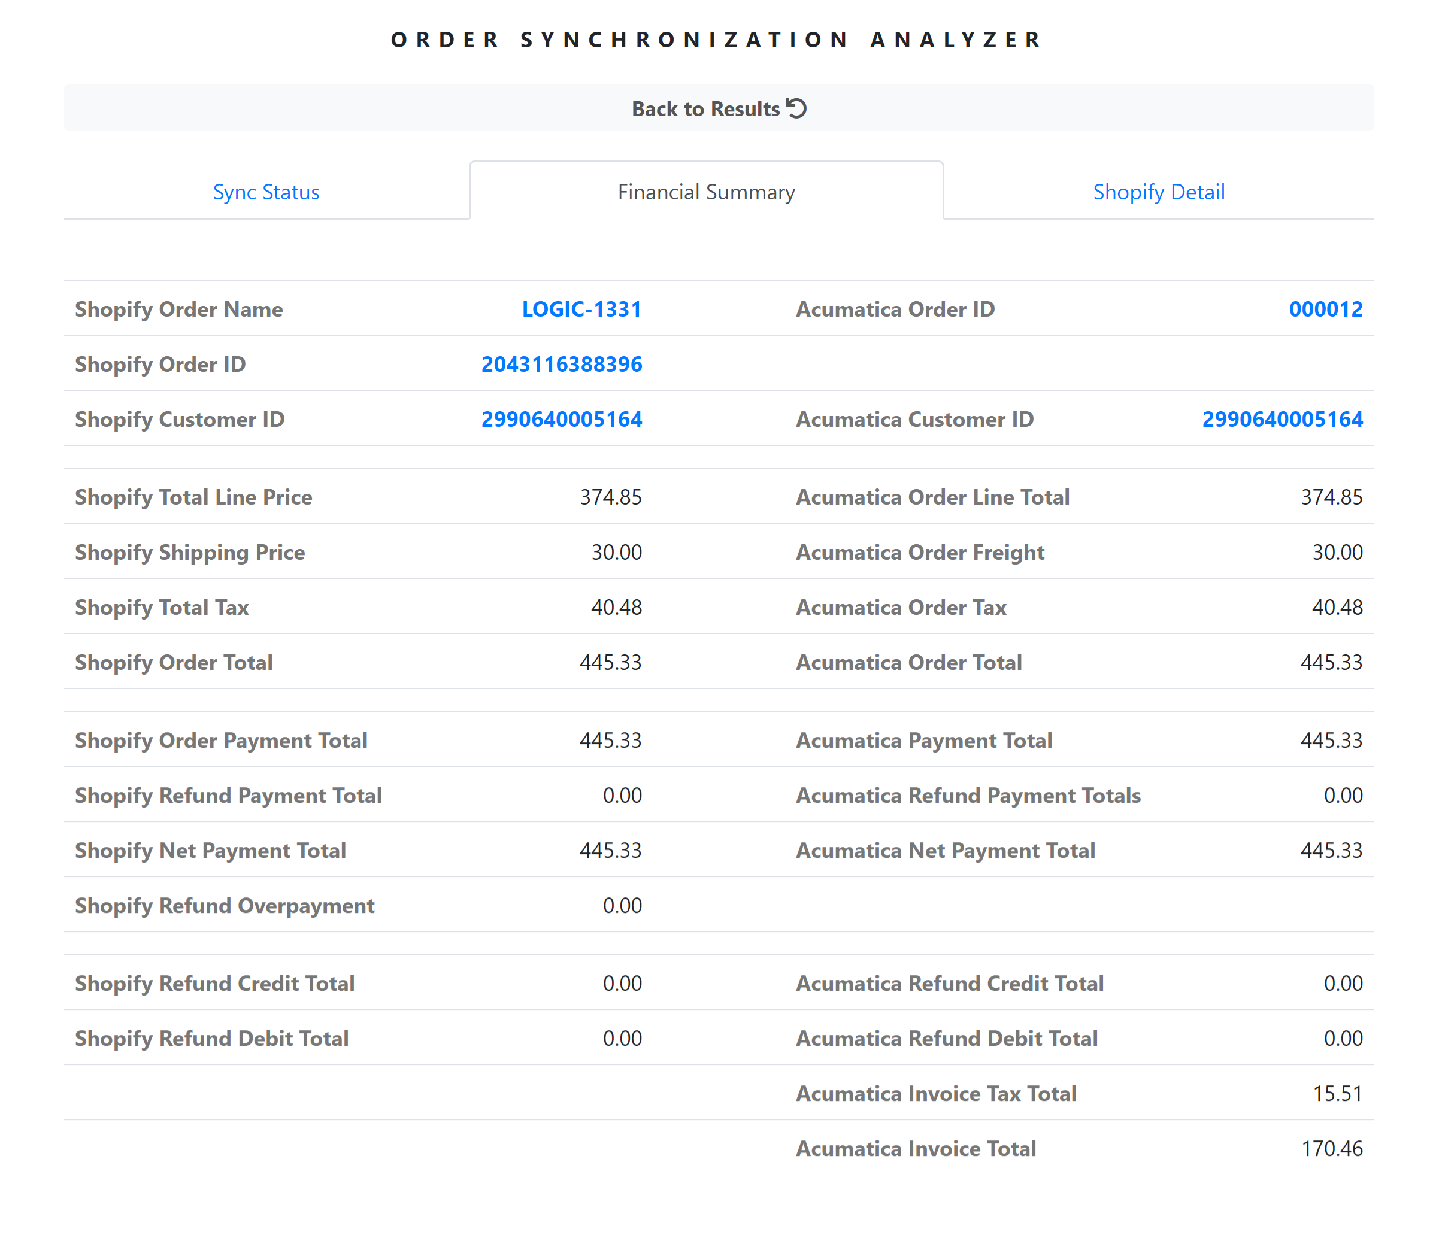1439x1241 pixels.
Task: Click the Shopify Refund Overpayment label
Action: tap(225, 906)
